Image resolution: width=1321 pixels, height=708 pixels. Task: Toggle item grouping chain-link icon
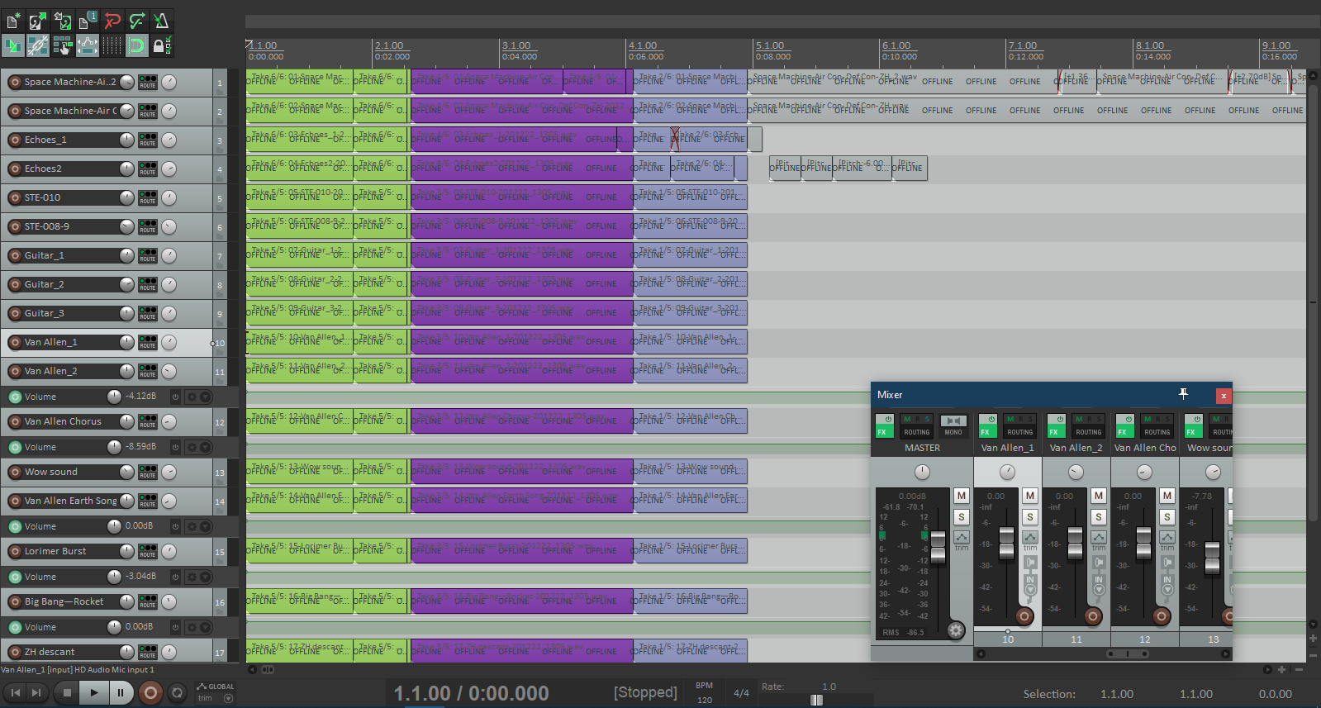point(38,45)
